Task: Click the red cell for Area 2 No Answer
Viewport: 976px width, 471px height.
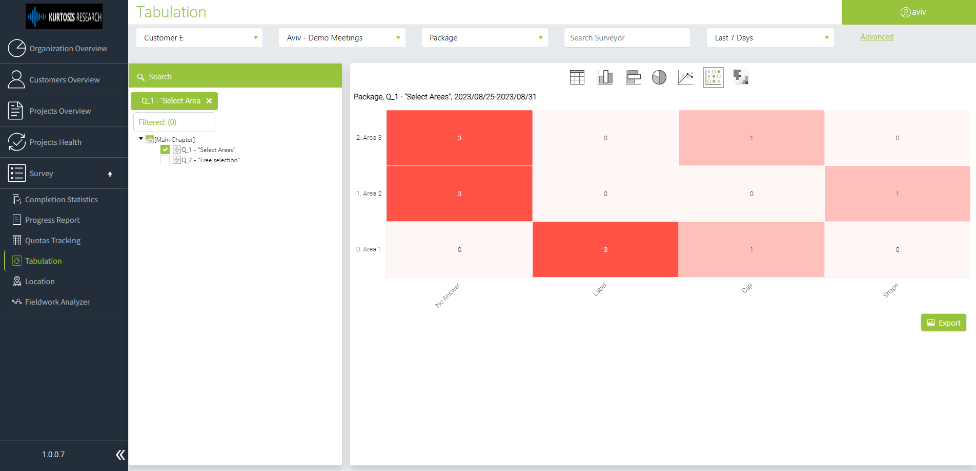Action: click(x=459, y=194)
